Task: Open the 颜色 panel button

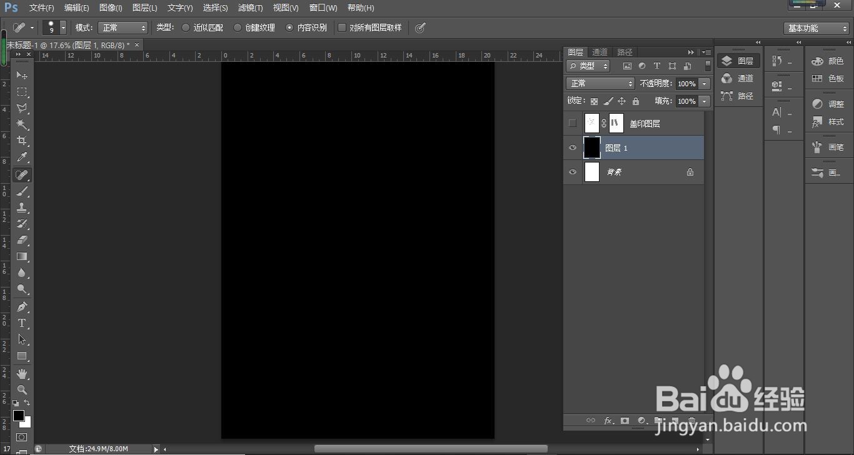Action: [828, 61]
